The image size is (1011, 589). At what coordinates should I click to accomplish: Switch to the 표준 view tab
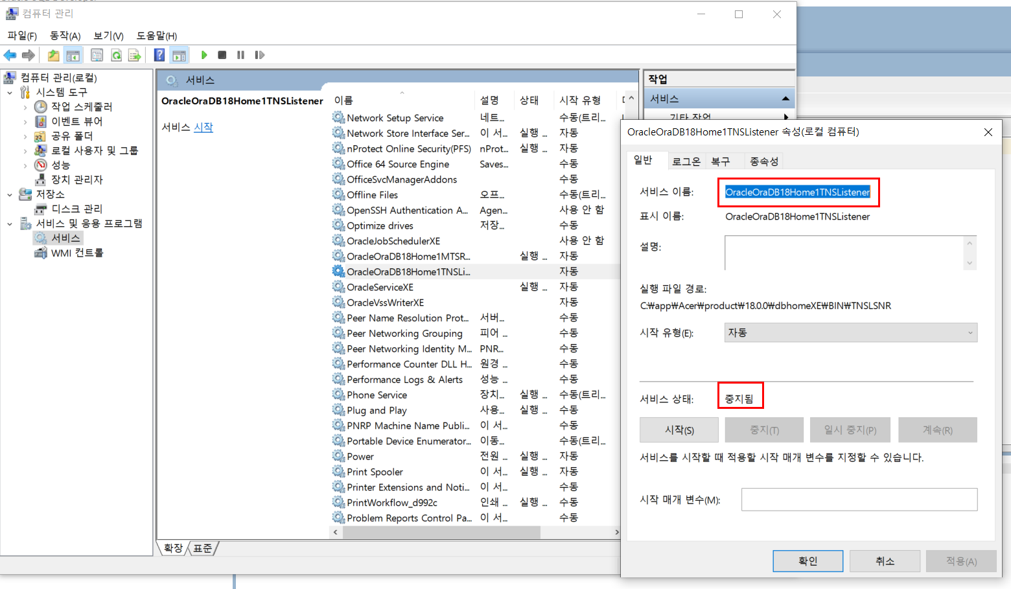(203, 548)
